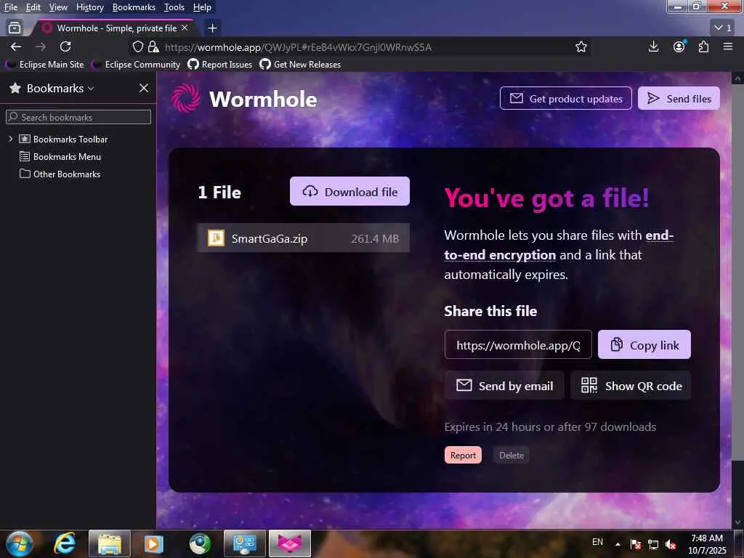Open the View menu
744x558 pixels.
pos(58,7)
